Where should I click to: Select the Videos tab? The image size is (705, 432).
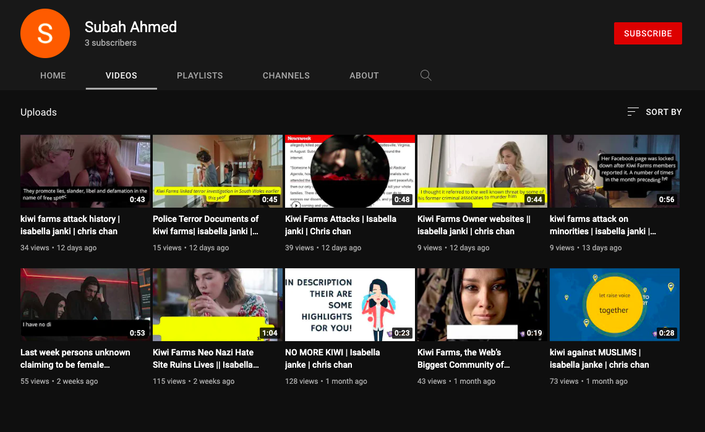pyautogui.click(x=121, y=75)
